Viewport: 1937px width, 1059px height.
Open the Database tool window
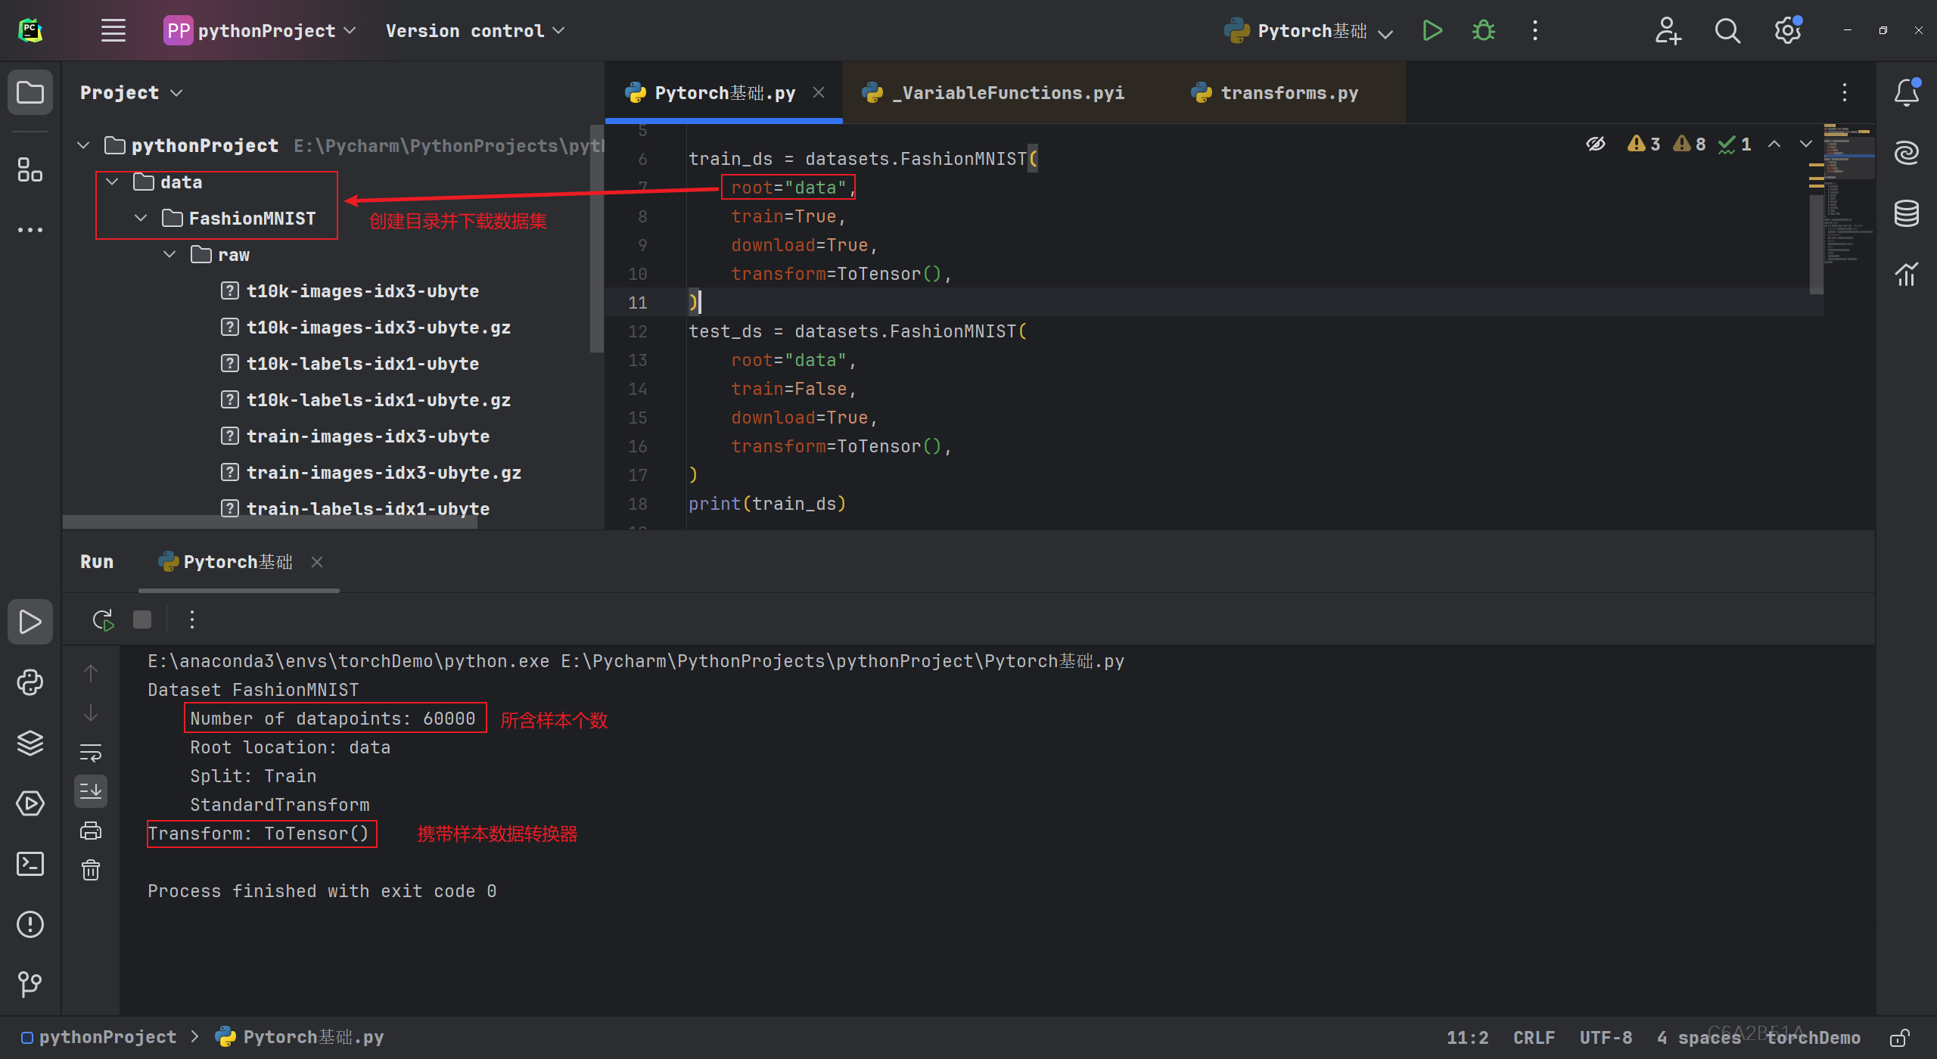1906,213
